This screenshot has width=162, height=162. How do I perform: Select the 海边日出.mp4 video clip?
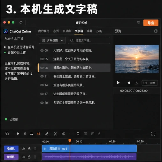pyautogui.click(x=89, y=149)
